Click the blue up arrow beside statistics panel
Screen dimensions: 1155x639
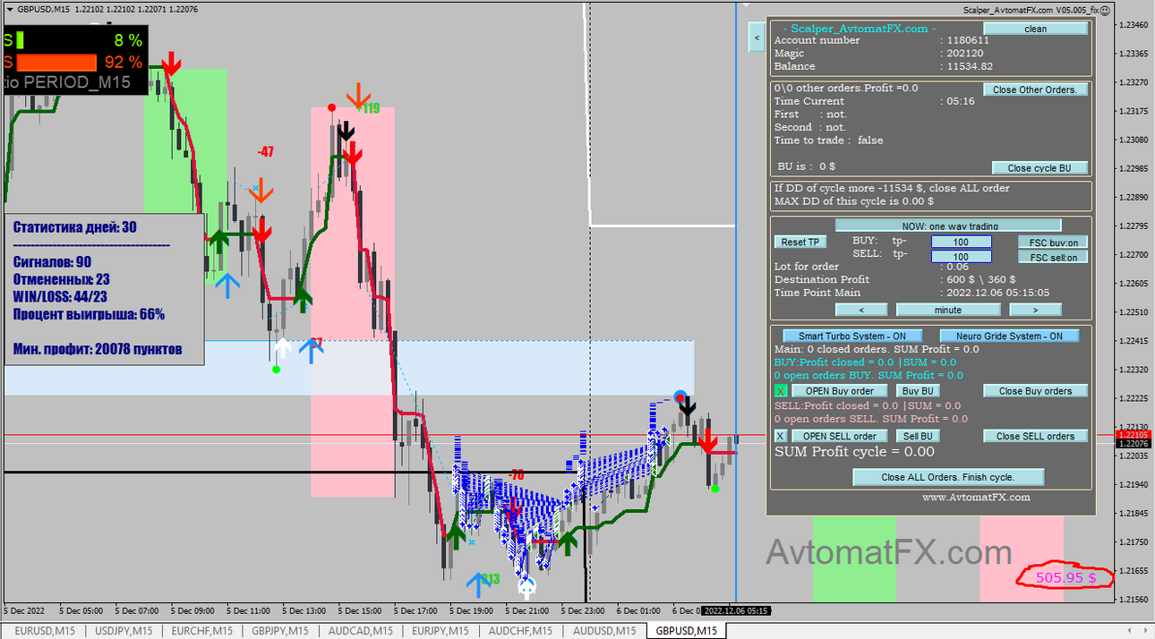[227, 285]
